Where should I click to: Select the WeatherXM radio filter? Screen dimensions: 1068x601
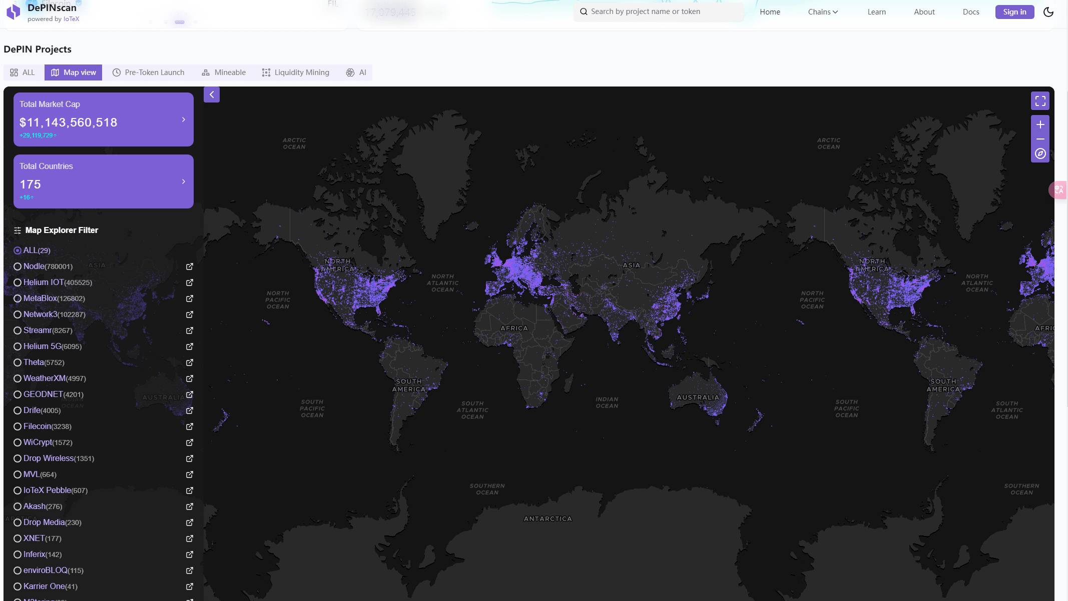click(x=18, y=378)
